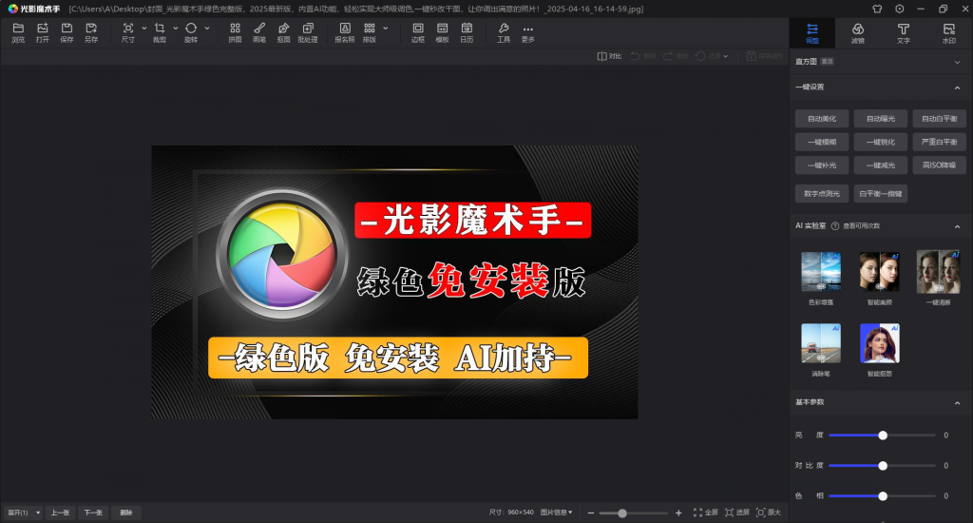
Task: Open the 边框 frame tool
Action: point(418,32)
